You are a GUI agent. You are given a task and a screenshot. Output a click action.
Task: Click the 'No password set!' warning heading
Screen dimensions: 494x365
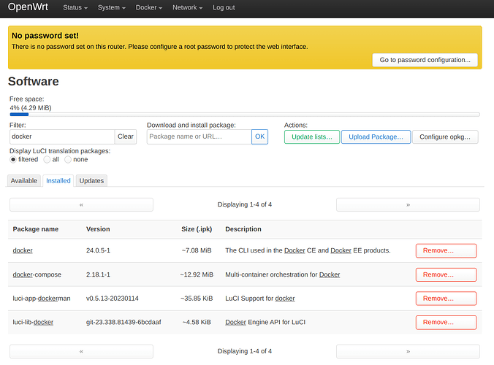[45, 36]
